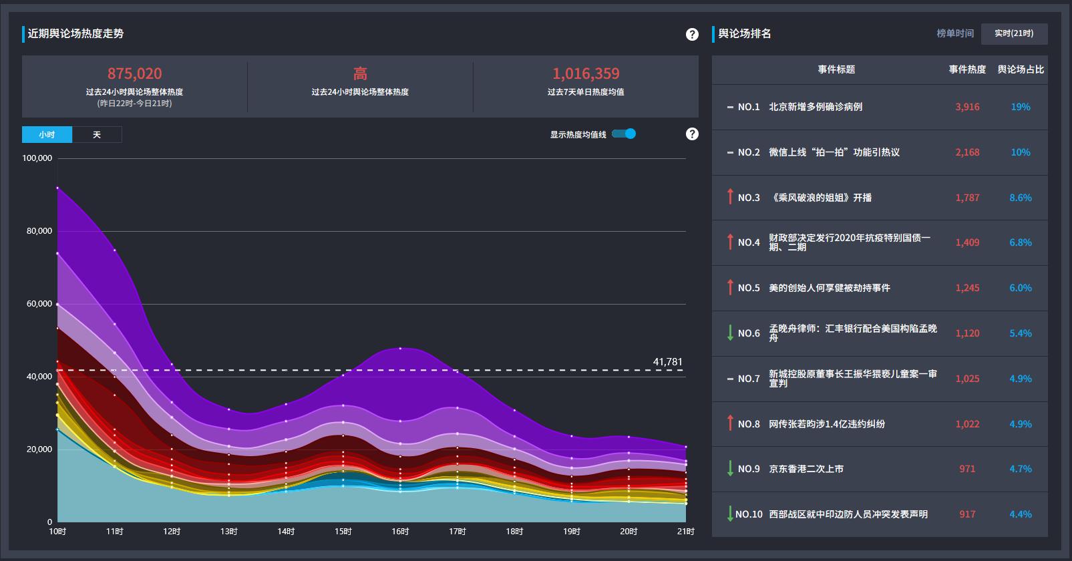Image resolution: width=1072 pixels, height=561 pixels.
Task: Click the 1,016,359 seven-day average value
Action: 586,73
